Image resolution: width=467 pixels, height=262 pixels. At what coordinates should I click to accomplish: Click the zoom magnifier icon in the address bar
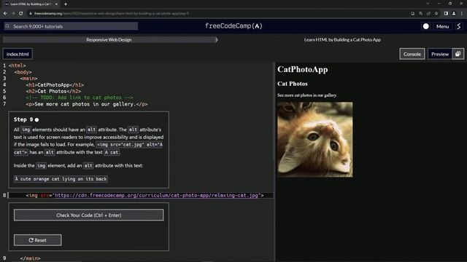point(420,13)
